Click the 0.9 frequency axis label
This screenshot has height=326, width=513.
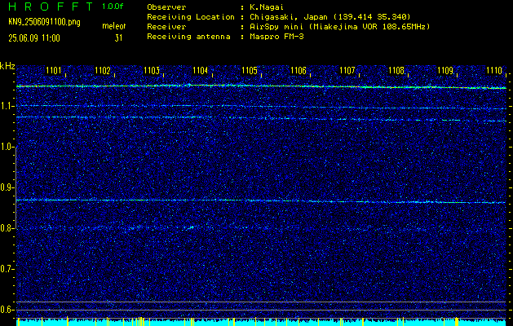(7, 187)
